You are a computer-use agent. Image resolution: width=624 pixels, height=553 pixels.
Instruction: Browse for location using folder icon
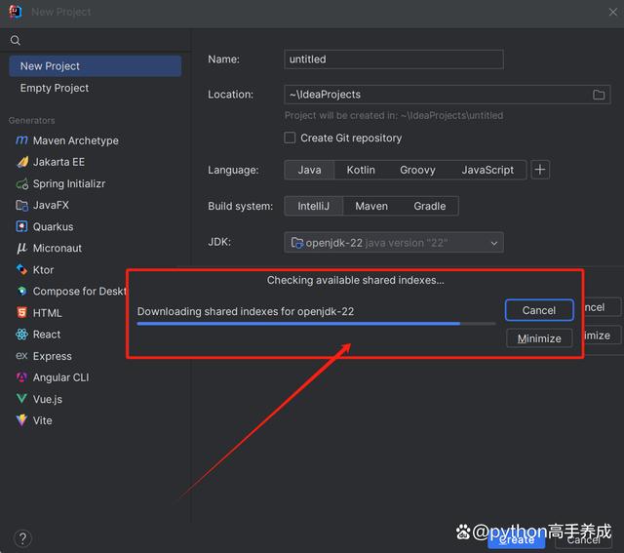[x=599, y=95]
